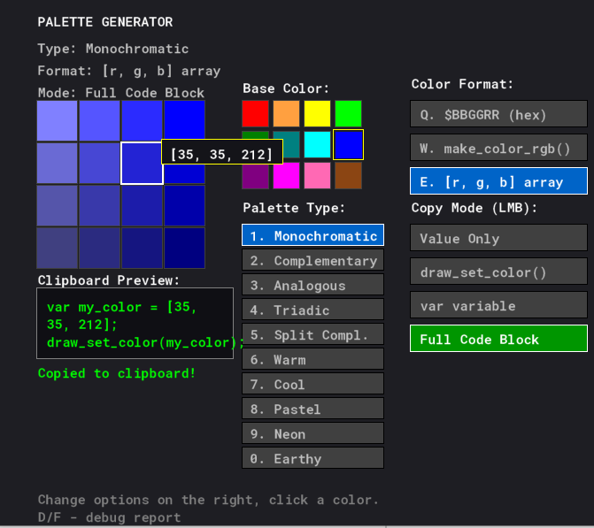
Task: Select the yellow base color swatch
Action: coord(318,114)
